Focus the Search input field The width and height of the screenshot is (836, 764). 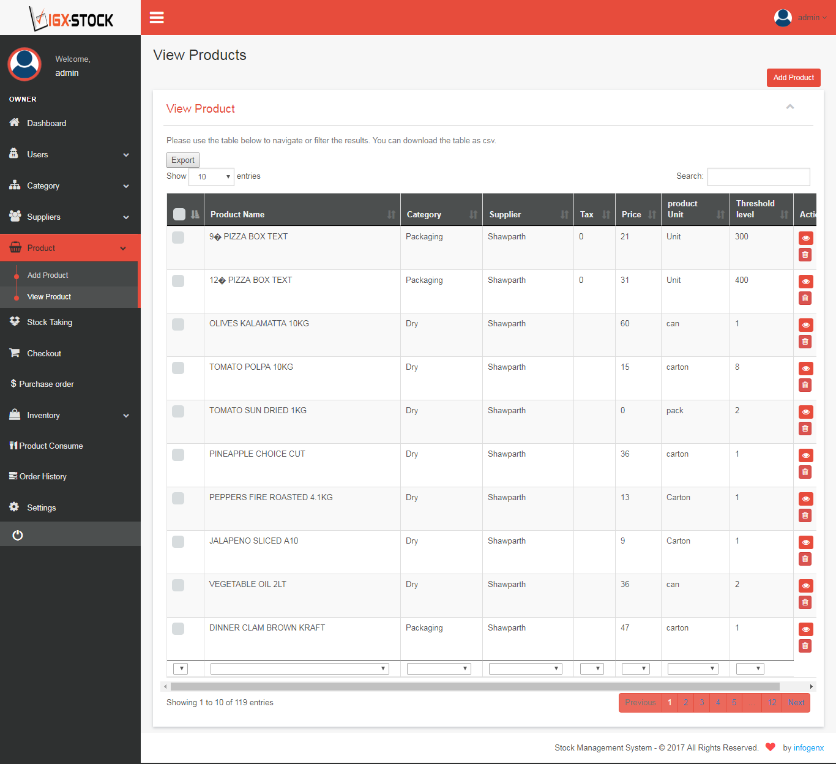(x=759, y=177)
